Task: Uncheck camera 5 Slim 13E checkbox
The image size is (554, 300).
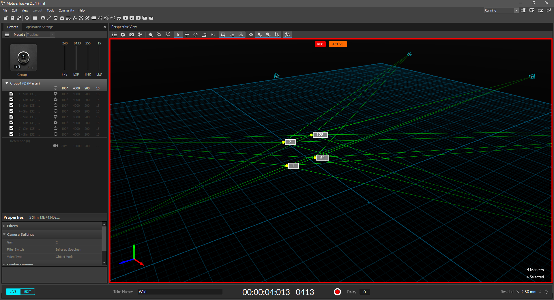Action: [x=12, y=117]
